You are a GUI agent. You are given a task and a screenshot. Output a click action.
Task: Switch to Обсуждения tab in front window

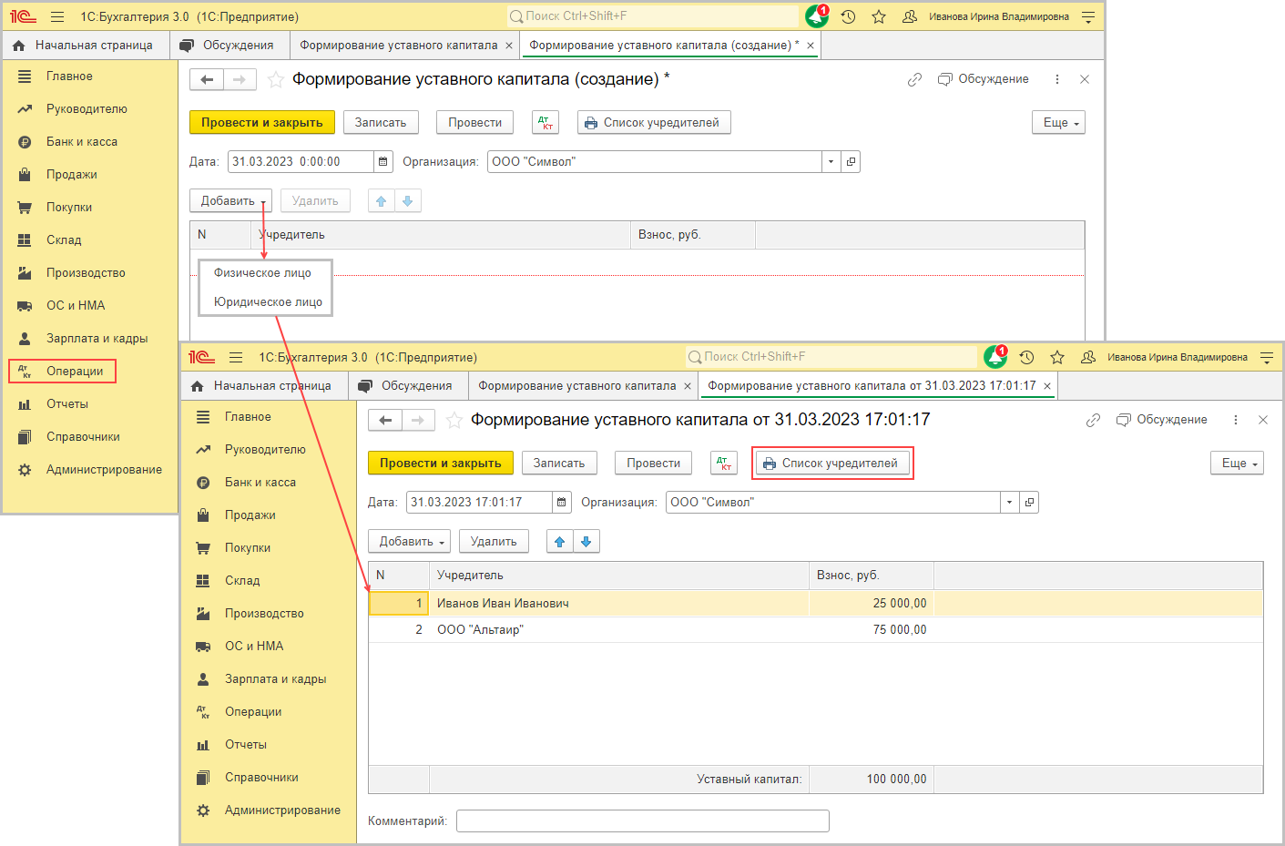(406, 386)
